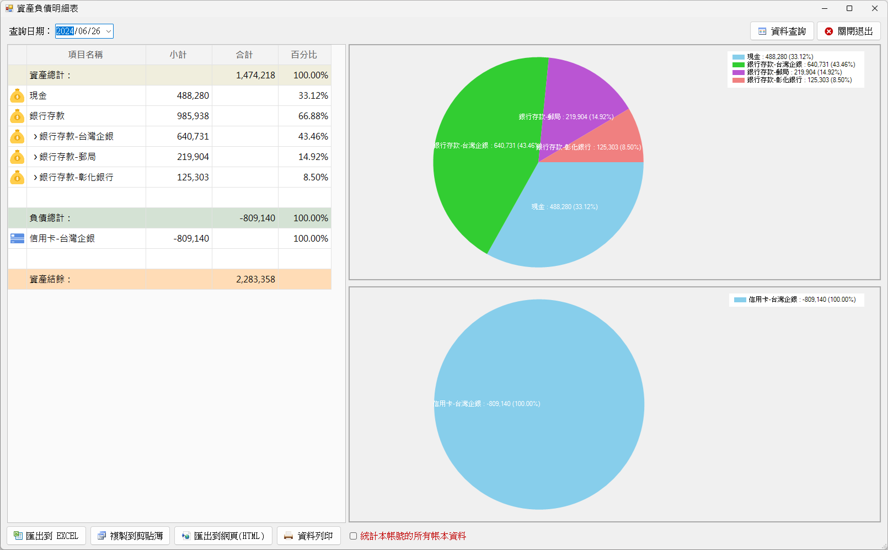The image size is (888, 550).
Task: Click the 219,904 subtotal cell
Action: click(x=179, y=157)
